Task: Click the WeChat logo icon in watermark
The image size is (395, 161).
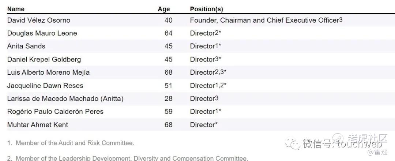Action: 293,143
